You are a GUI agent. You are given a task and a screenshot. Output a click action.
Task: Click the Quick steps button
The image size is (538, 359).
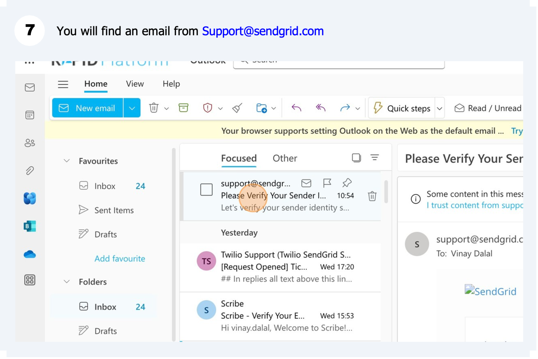pyautogui.click(x=402, y=108)
